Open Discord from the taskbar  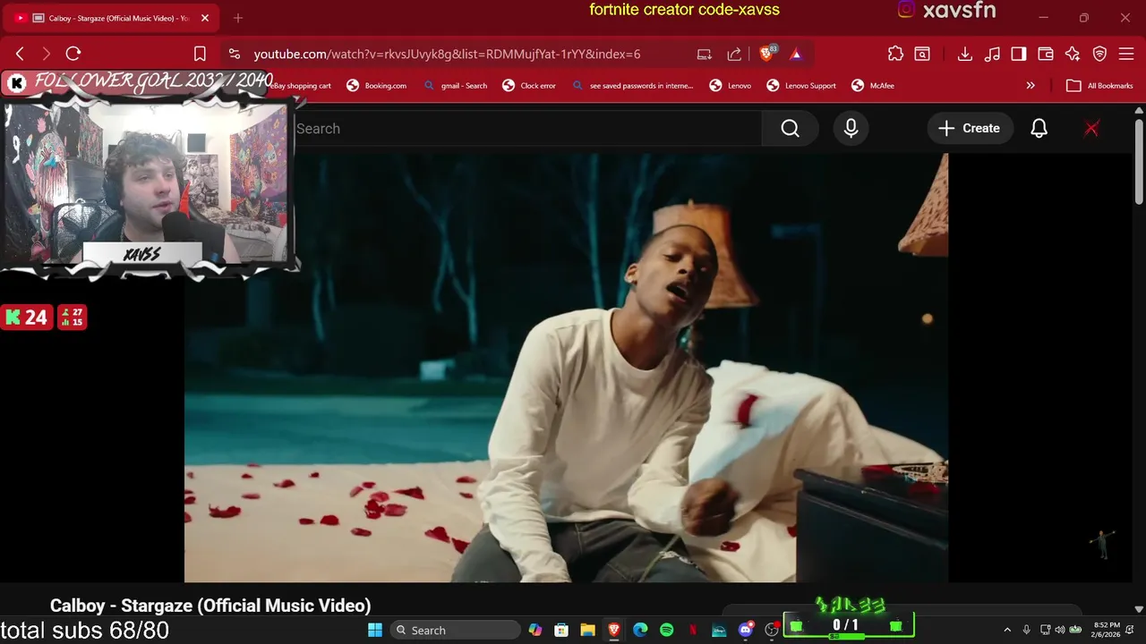(746, 630)
